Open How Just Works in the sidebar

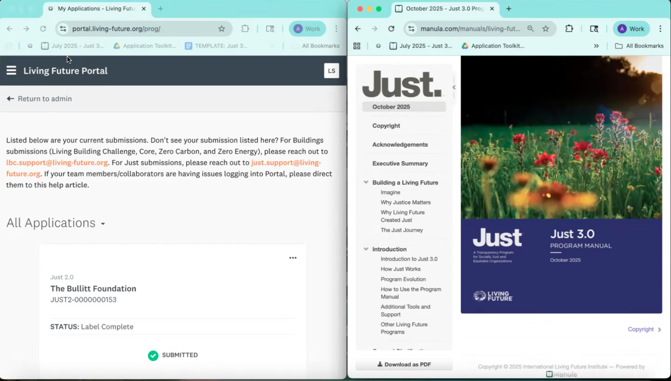(401, 269)
